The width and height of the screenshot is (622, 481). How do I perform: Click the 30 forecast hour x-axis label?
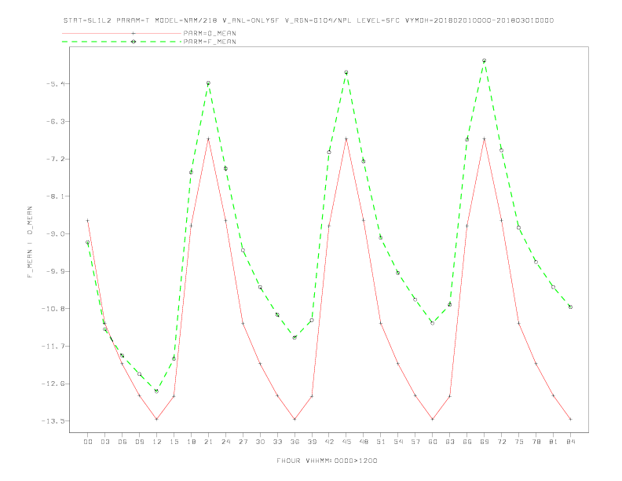pyautogui.click(x=260, y=442)
